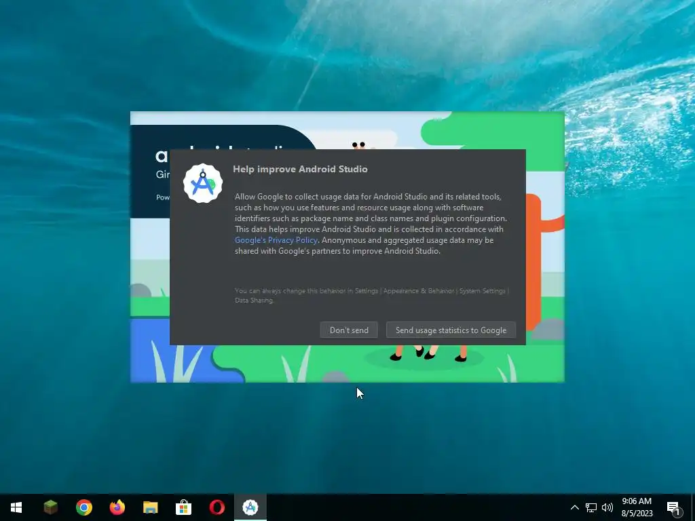Viewport: 695px width, 521px height.
Task: Select Android Studio taskbar icon
Action: 250,507
